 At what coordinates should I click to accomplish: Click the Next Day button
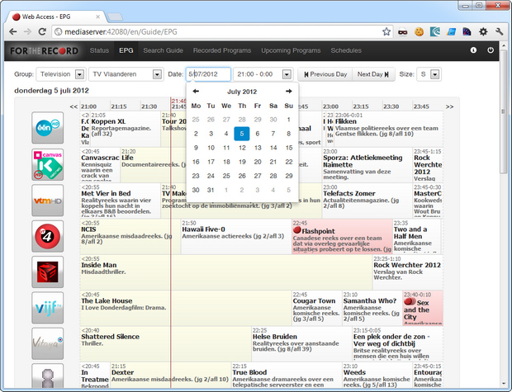pyautogui.click(x=373, y=74)
